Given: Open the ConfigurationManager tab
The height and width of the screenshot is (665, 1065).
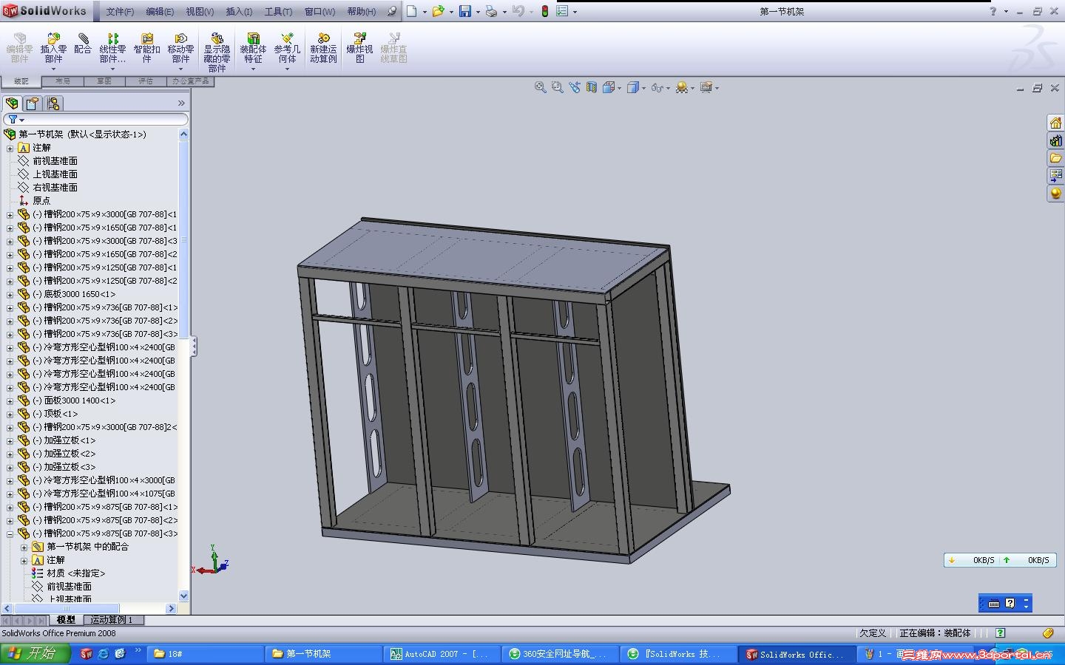Looking at the screenshot, I should 53,103.
